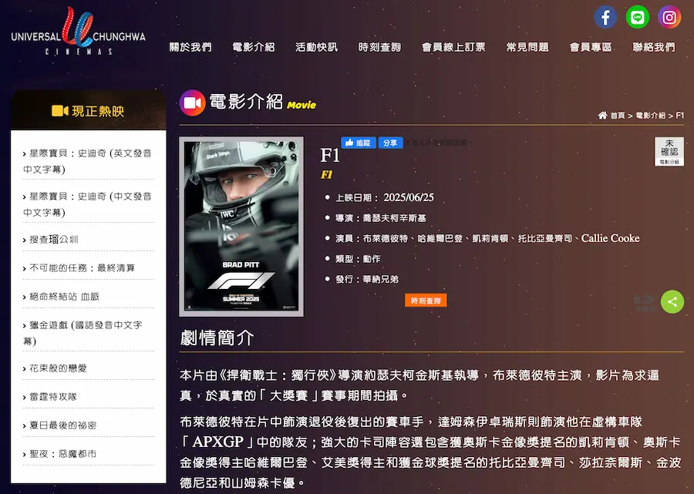694x494 pixels.
Task: Click the green share floating icon
Action: pyautogui.click(x=672, y=301)
